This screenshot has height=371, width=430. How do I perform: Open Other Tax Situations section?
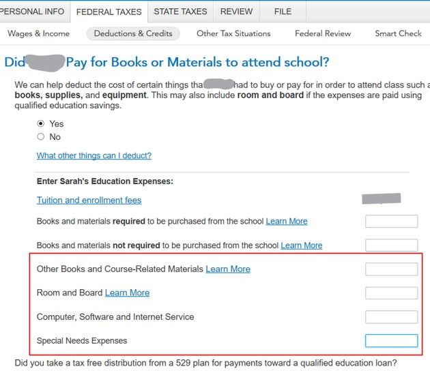233,33
